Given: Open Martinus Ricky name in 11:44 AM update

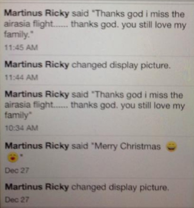Looking at the screenshot, I should tap(37, 65).
